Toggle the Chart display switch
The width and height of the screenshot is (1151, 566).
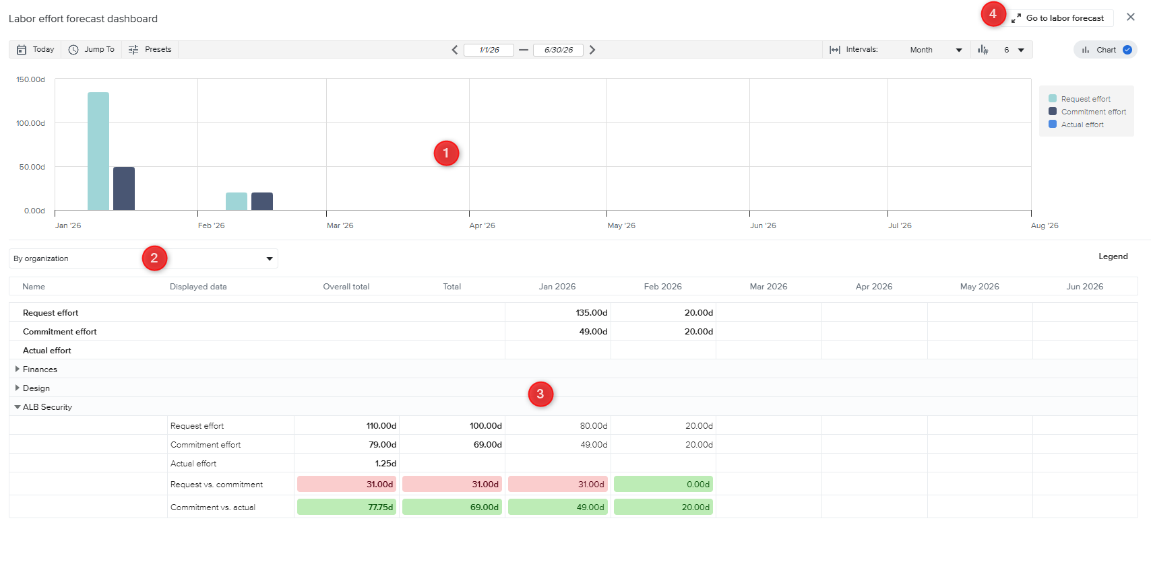coord(1127,50)
